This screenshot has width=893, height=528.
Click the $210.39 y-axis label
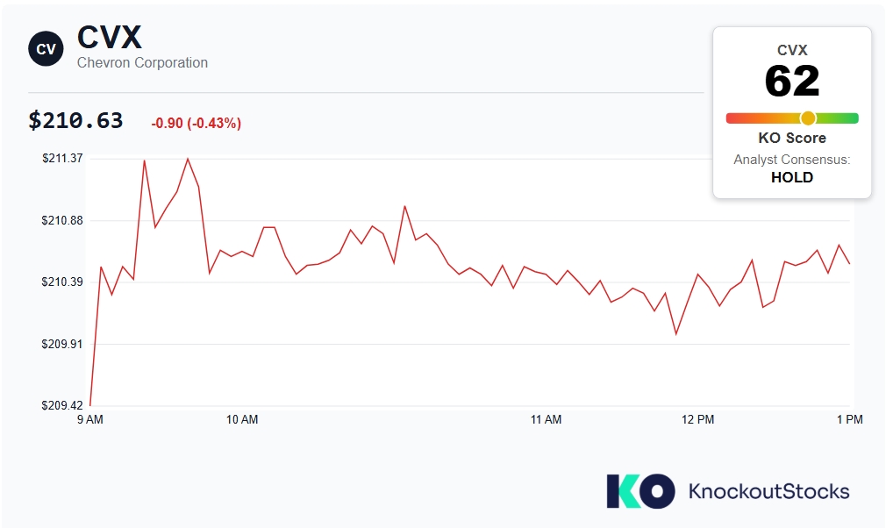(62, 282)
